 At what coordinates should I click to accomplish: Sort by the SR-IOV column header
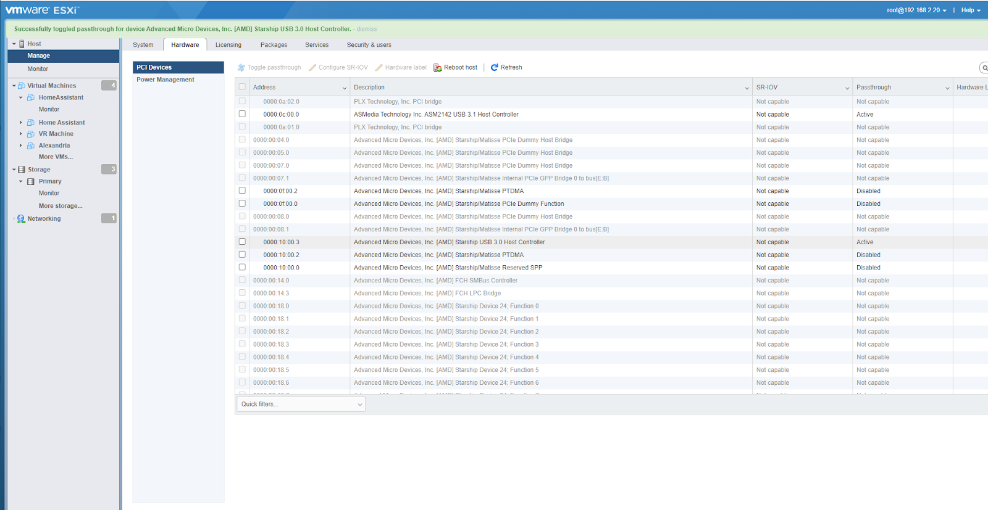coord(767,88)
